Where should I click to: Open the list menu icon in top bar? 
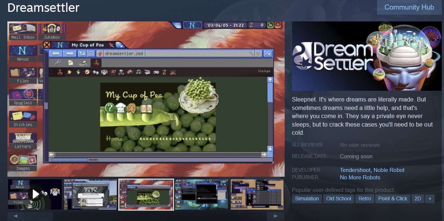[177, 25]
